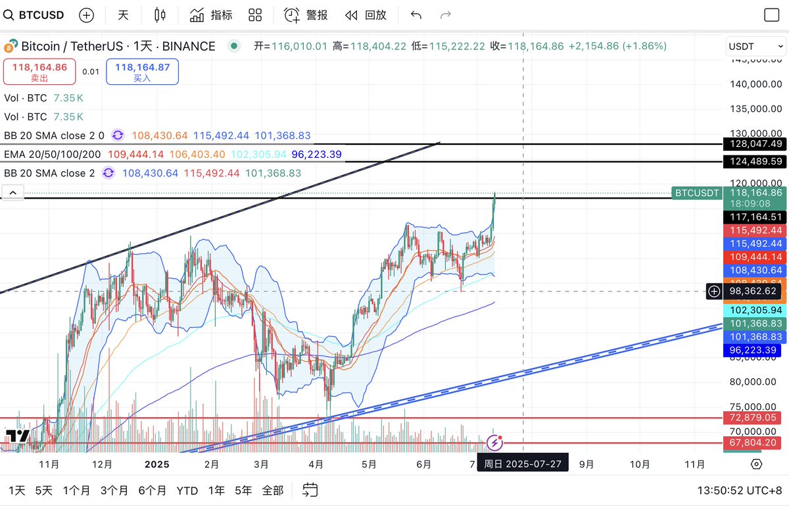Click the BB 20 SMA close 2 0 settings icon

(x=118, y=136)
